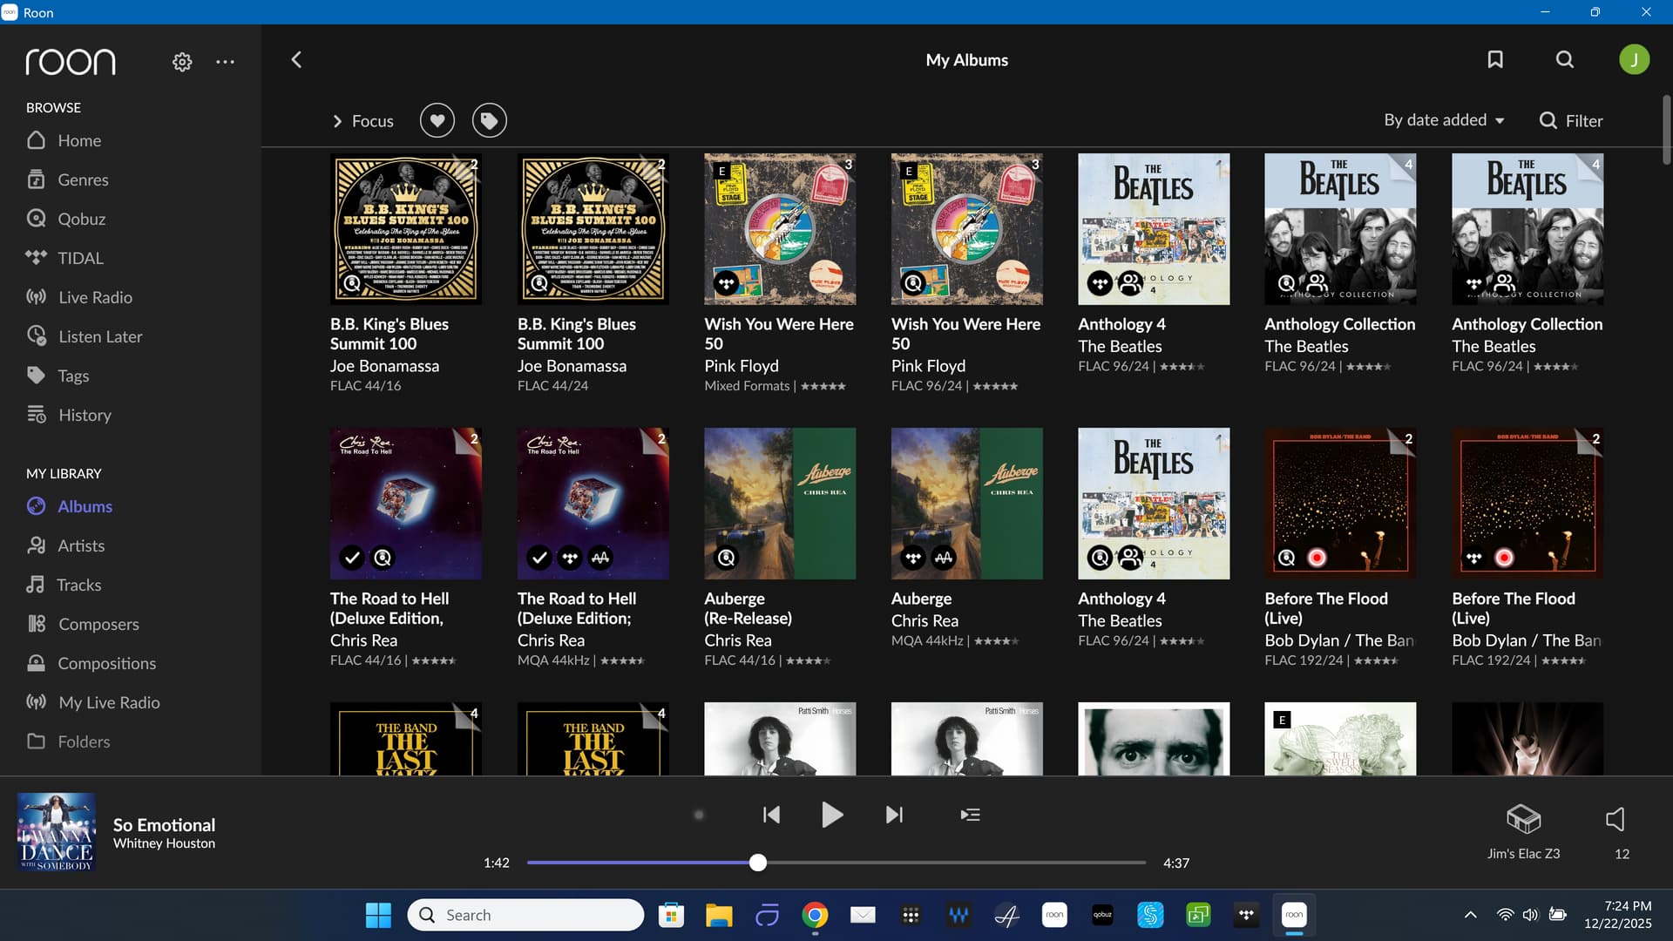Open the play queue icon
The width and height of the screenshot is (1673, 941).
tap(970, 815)
